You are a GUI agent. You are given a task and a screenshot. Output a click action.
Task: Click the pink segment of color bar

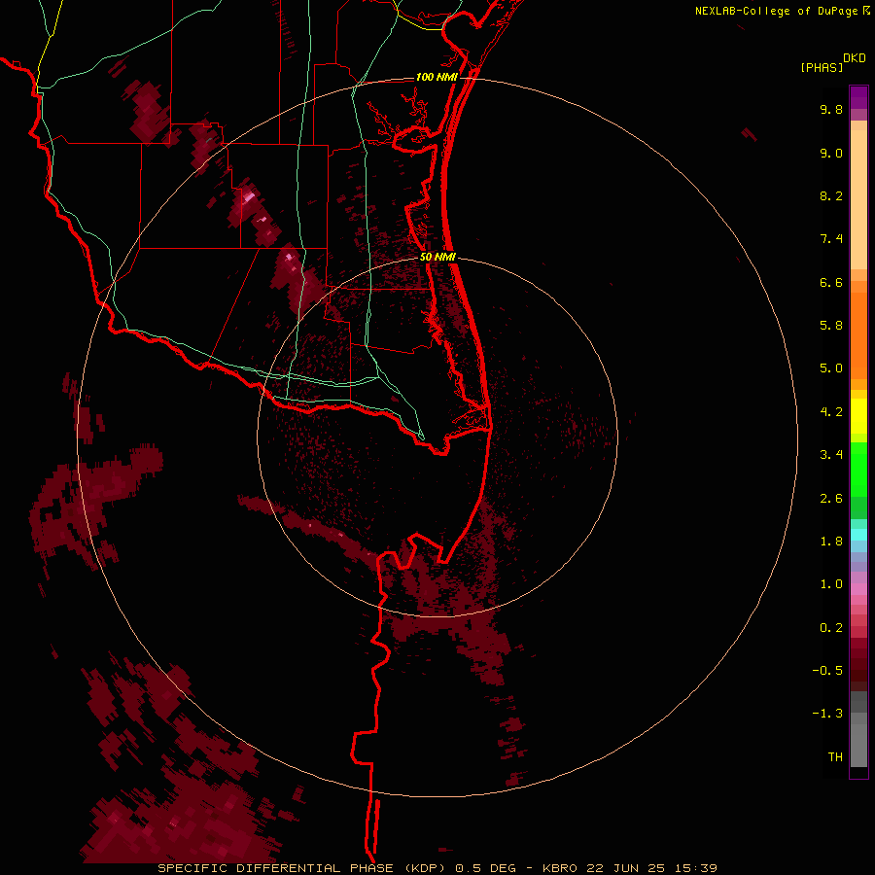[858, 589]
